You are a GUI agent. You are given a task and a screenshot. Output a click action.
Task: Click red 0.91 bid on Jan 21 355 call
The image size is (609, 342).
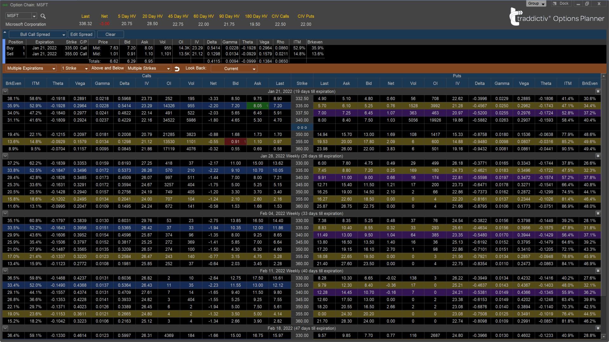pyautogui.click(x=235, y=142)
